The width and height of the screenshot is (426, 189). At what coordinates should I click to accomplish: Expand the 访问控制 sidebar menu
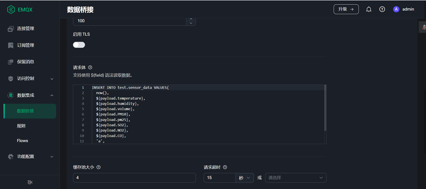[30, 79]
